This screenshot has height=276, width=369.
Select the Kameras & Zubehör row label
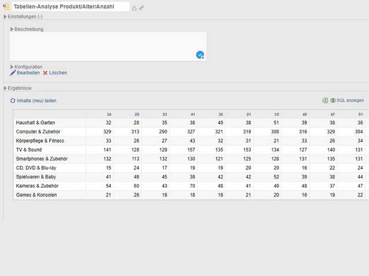(x=37, y=186)
